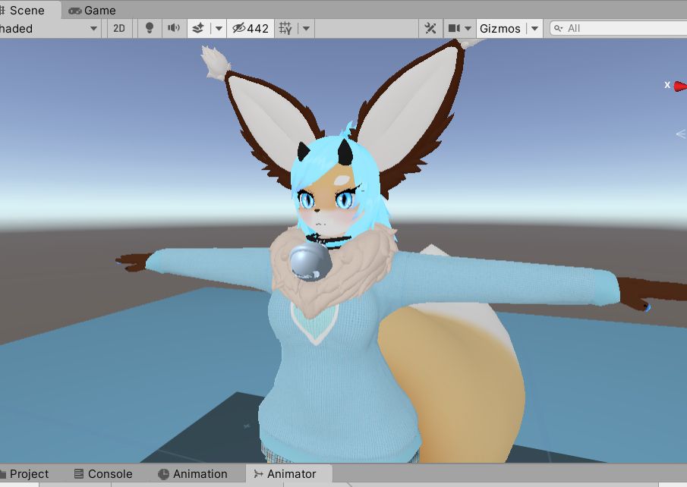Open the scene camera settings dropdown
Screen dimensions: 687x487
468,29
